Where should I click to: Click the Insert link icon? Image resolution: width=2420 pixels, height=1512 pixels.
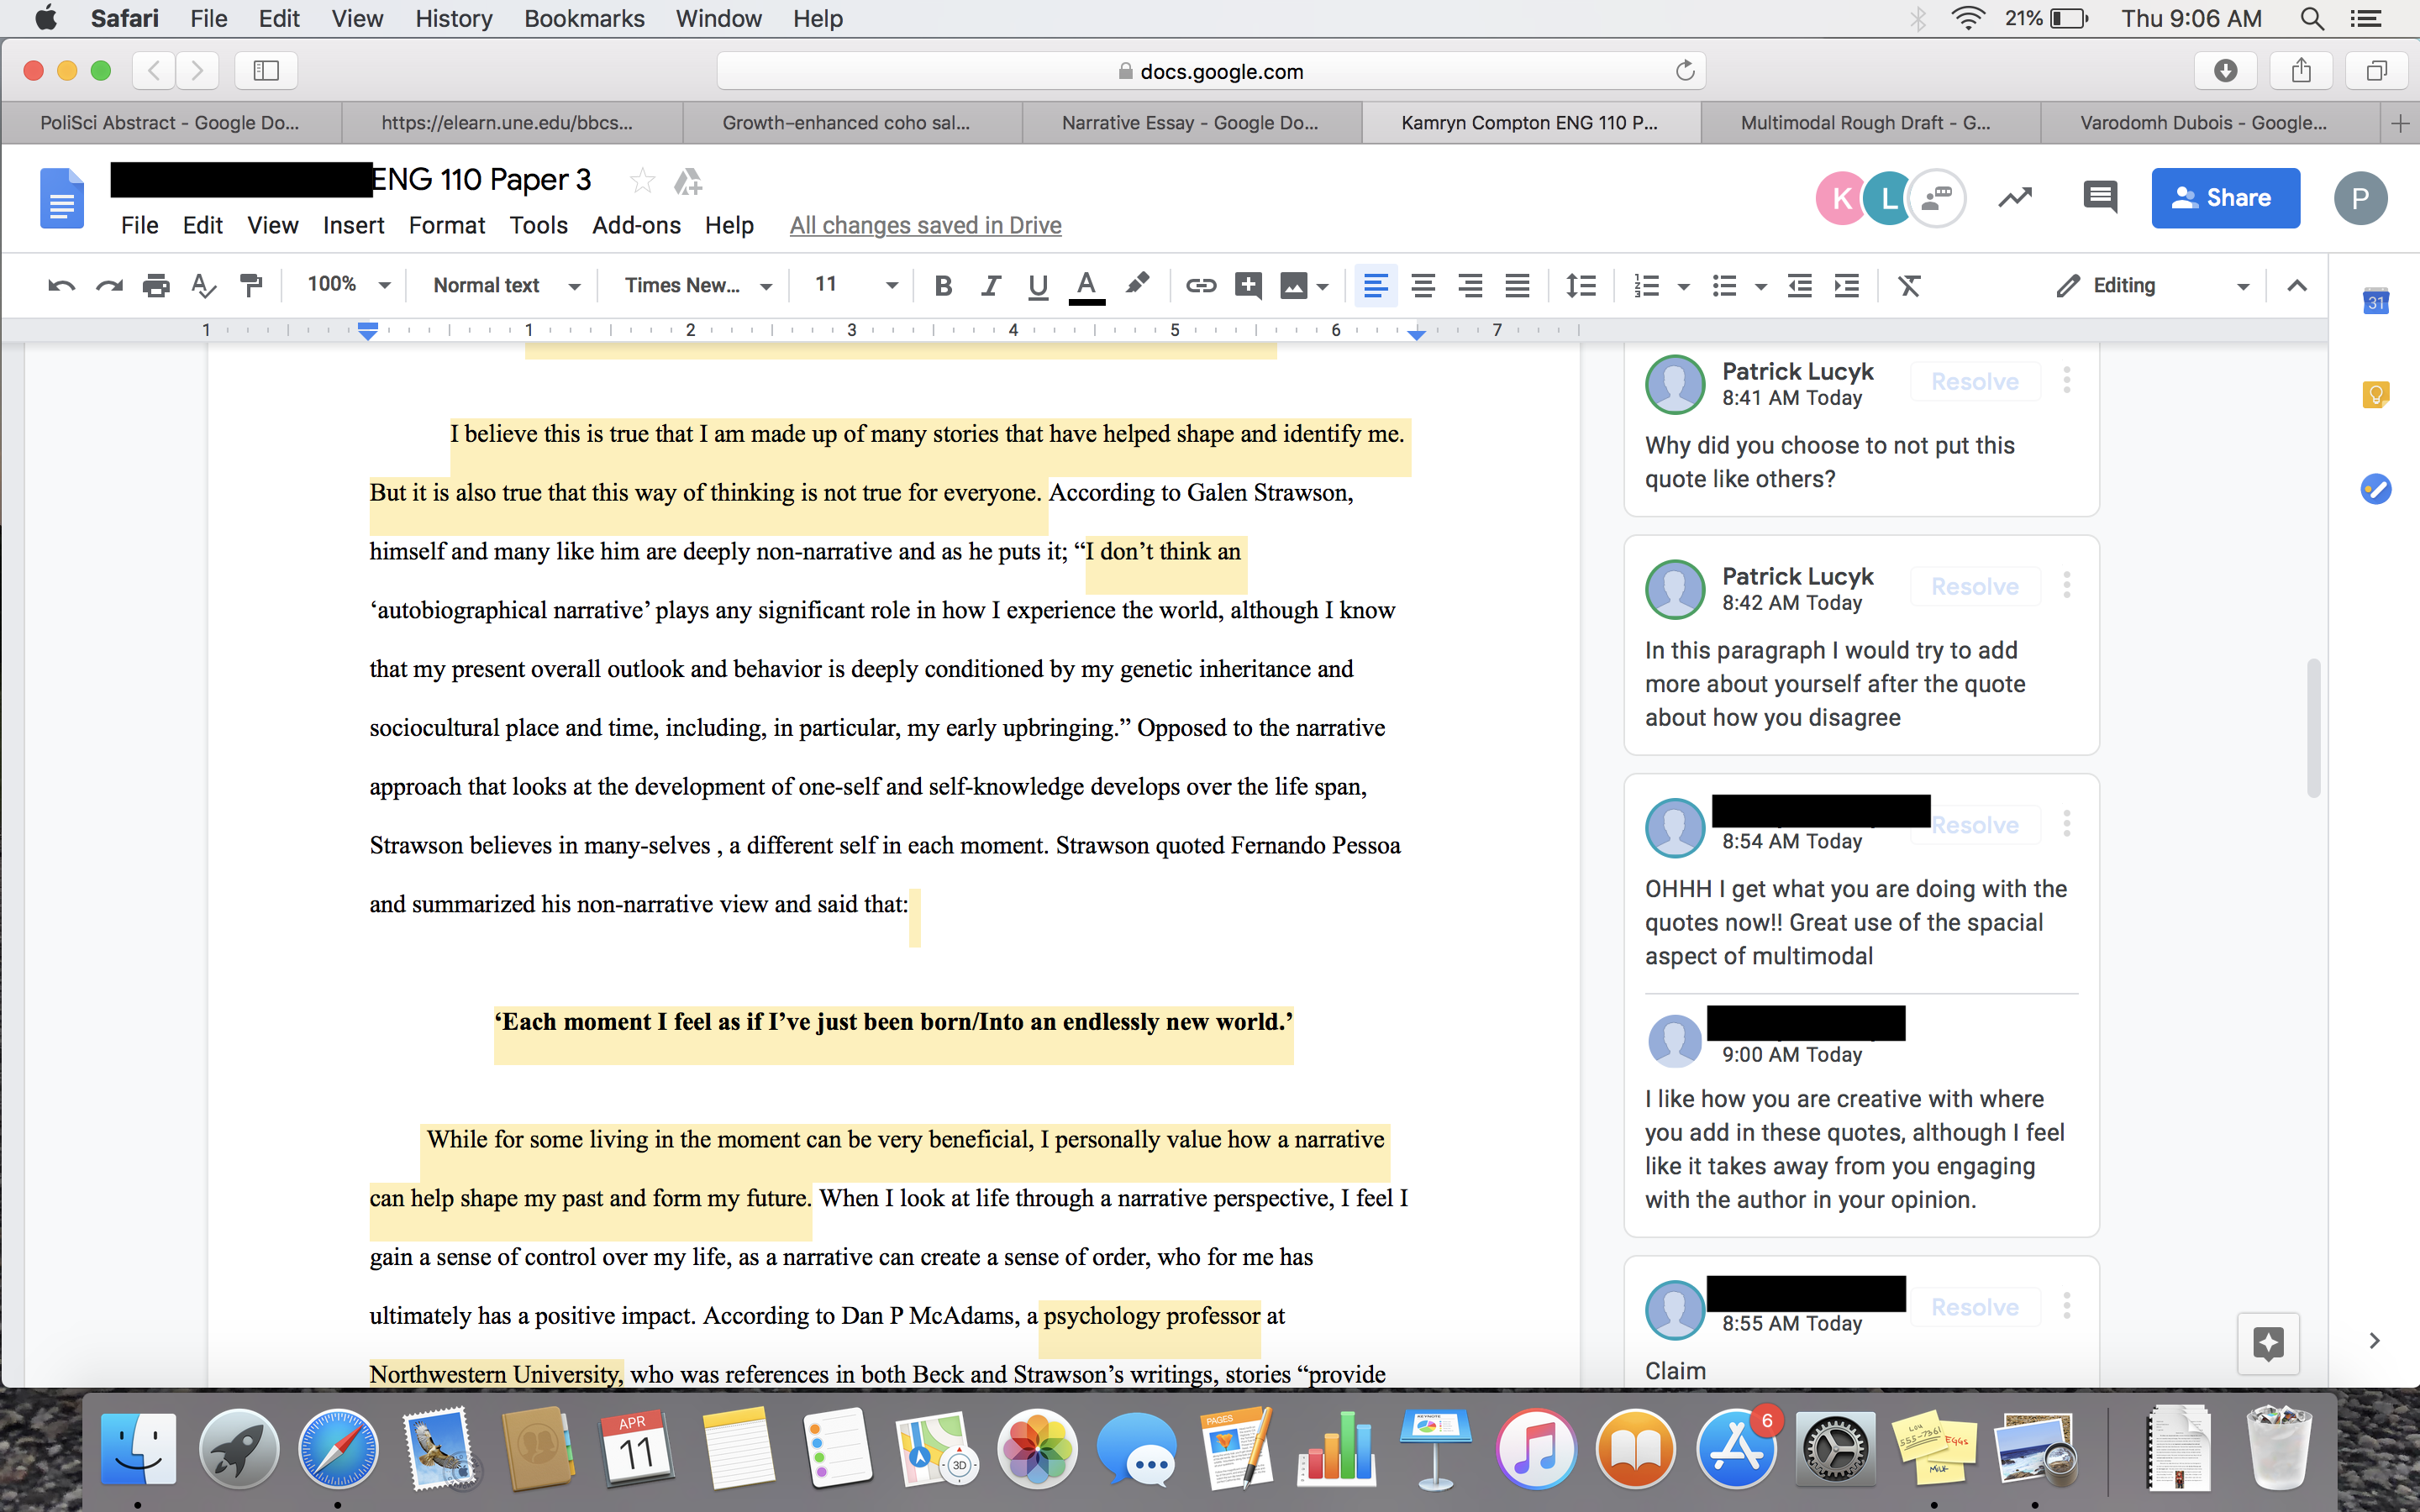click(1200, 286)
